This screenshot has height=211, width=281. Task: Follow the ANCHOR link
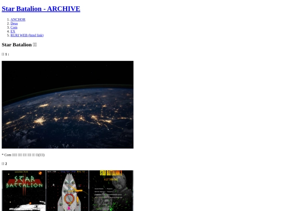pos(18,20)
